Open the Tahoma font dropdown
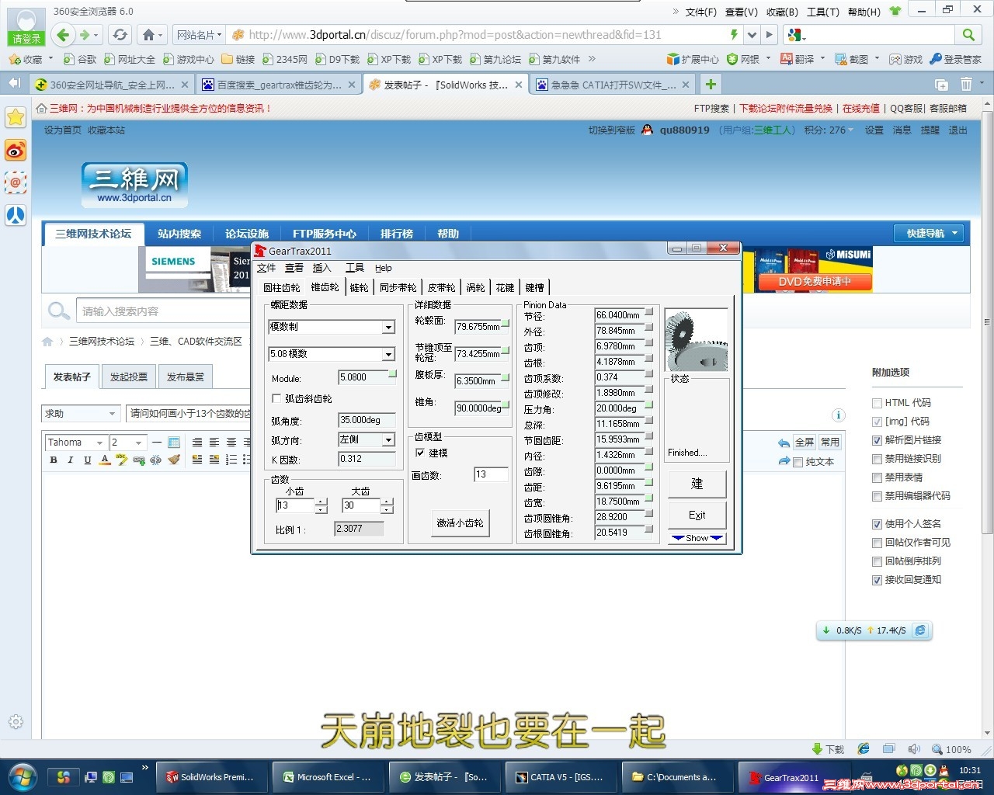Image resolution: width=994 pixels, height=795 pixels. point(76,443)
